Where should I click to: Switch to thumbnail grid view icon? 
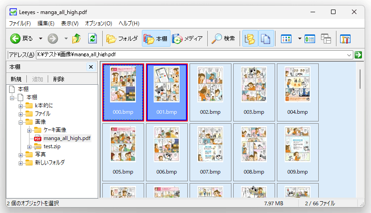pyautogui.click(x=286, y=39)
